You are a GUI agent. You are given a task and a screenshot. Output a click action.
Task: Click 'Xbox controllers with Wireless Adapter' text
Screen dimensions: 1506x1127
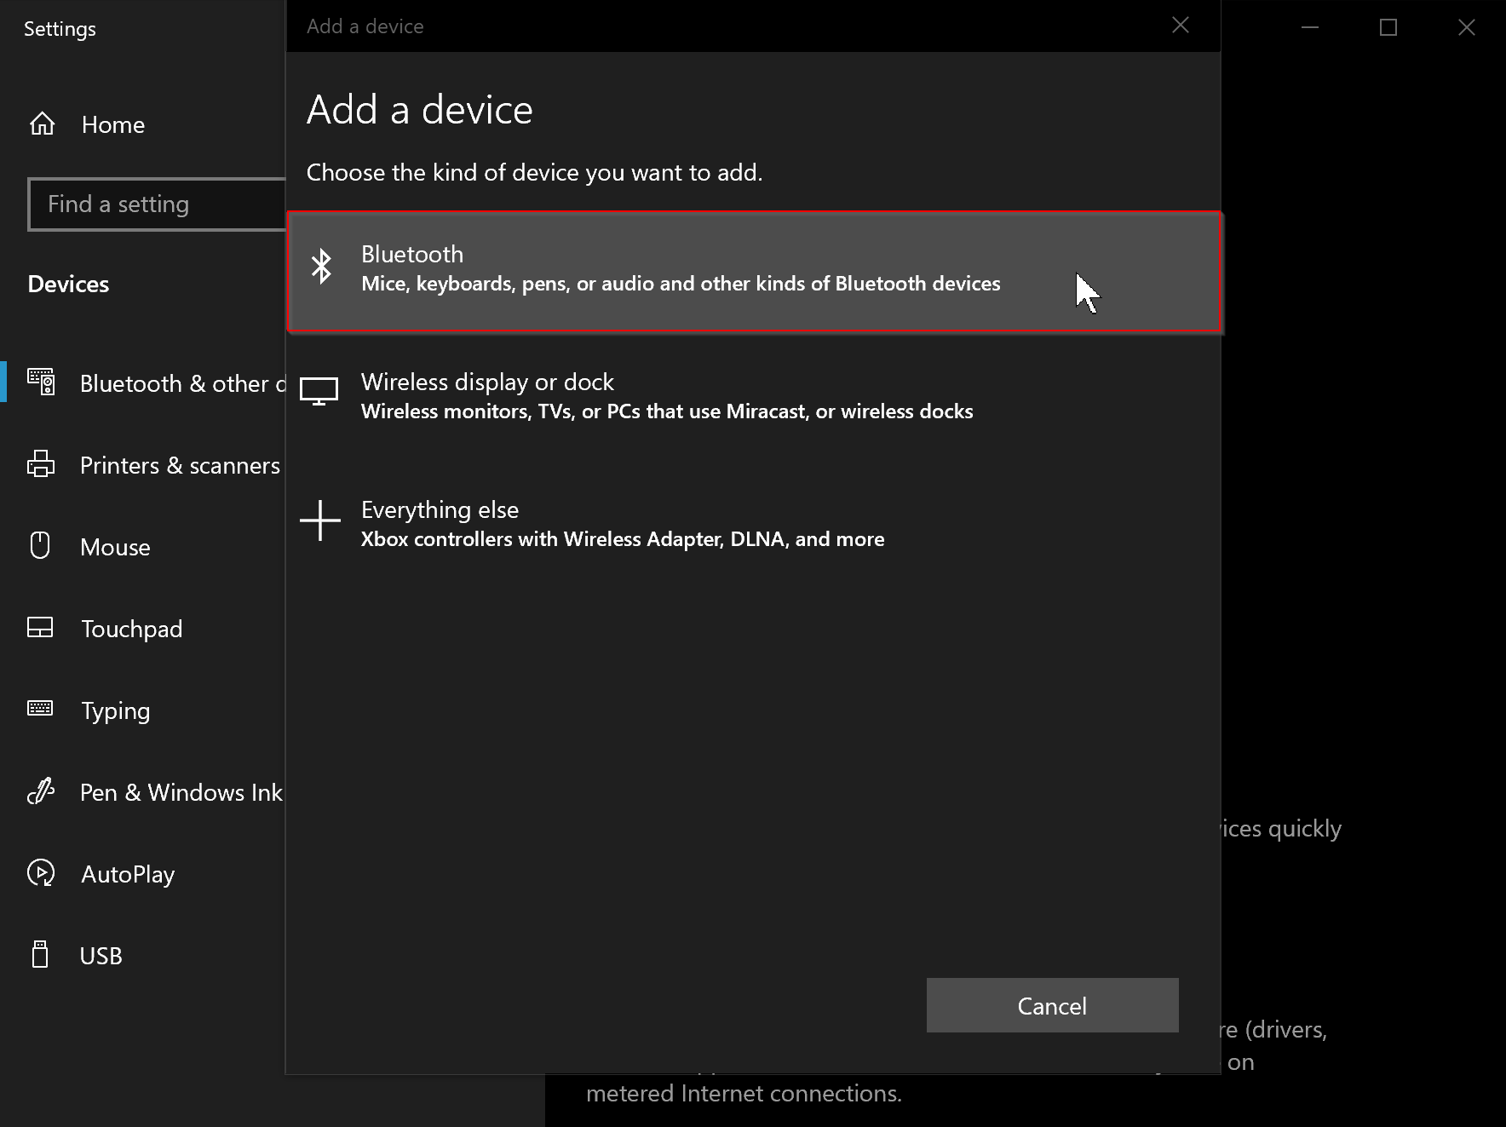tap(623, 539)
